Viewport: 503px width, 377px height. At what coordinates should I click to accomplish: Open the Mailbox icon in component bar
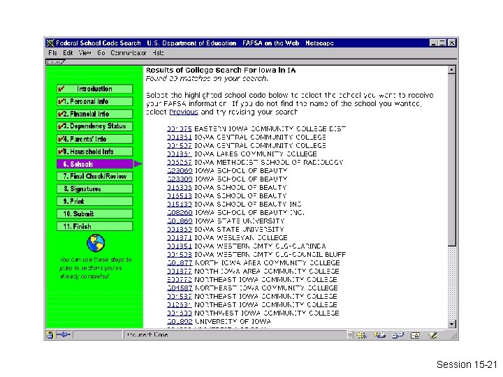[x=380, y=335]
